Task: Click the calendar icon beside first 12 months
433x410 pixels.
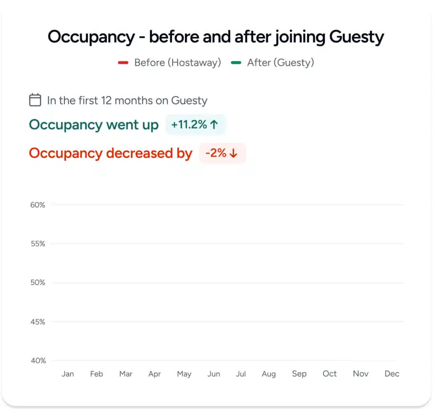Action: coord(35,100)
